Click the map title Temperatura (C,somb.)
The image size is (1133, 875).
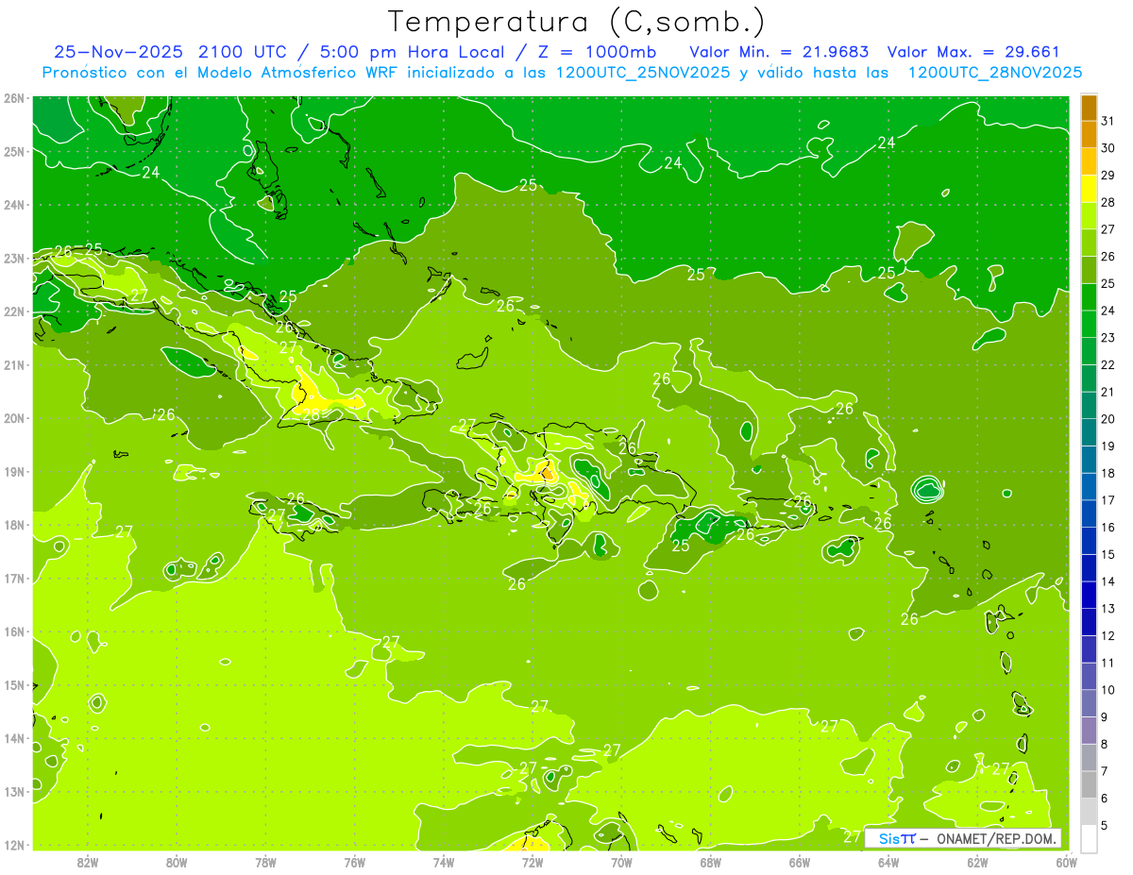pyautogui.click(x=576, y=22)
